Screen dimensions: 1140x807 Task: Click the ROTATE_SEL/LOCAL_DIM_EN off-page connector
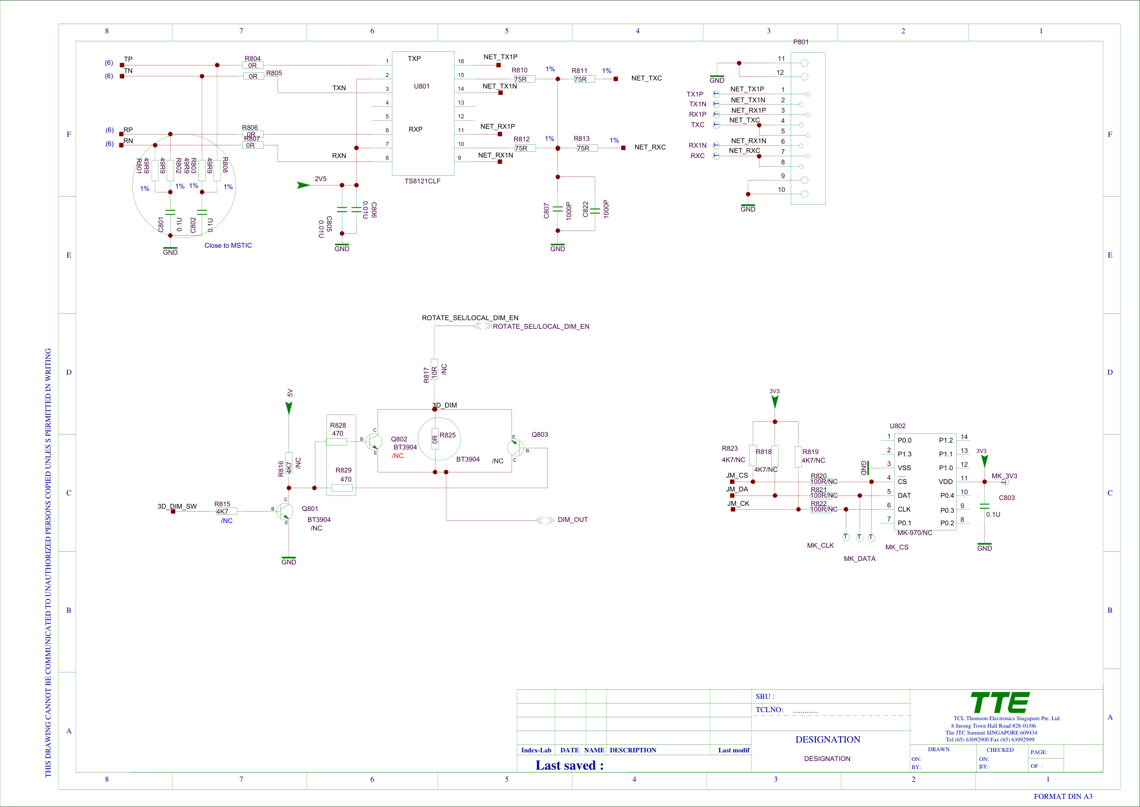click(x=483, y=326)
